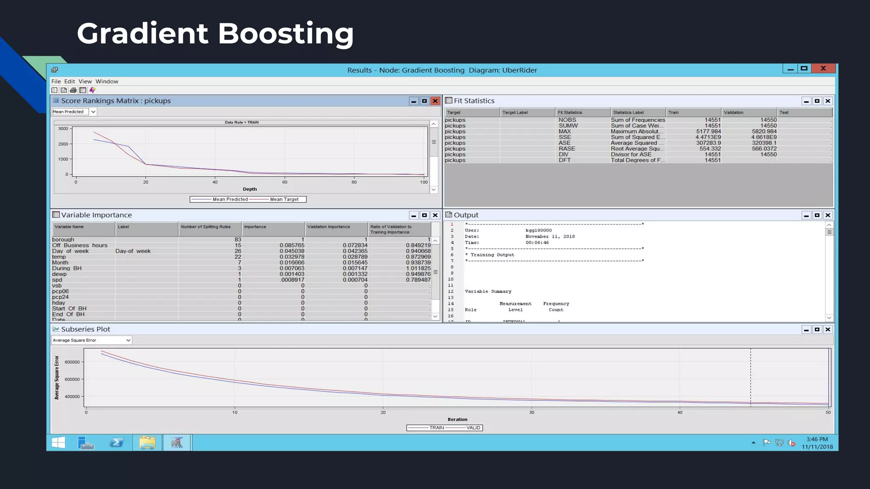Click the Print toolbar icon
This screenshot has width=870, height=489.
tap(73, 90)
